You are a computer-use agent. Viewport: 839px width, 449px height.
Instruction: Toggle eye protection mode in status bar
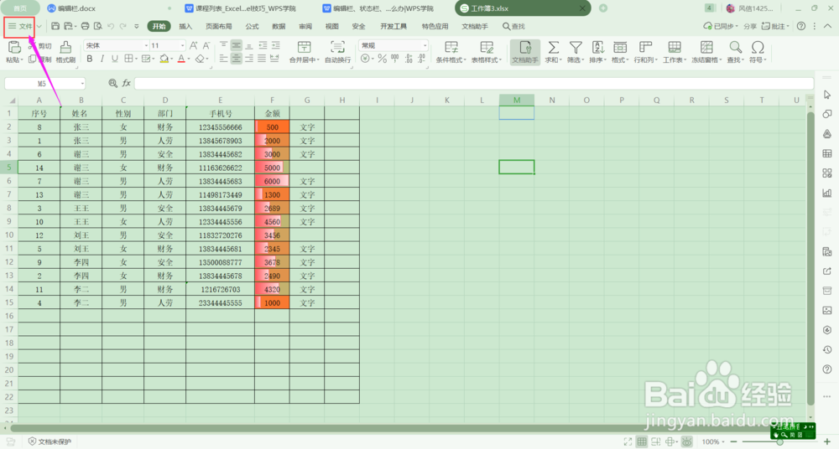point(686,441)
